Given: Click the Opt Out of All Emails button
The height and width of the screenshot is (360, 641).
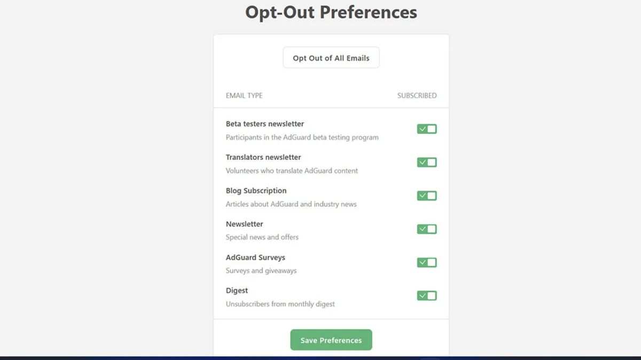Looking at the screenshot, I should tap(331, 57).
